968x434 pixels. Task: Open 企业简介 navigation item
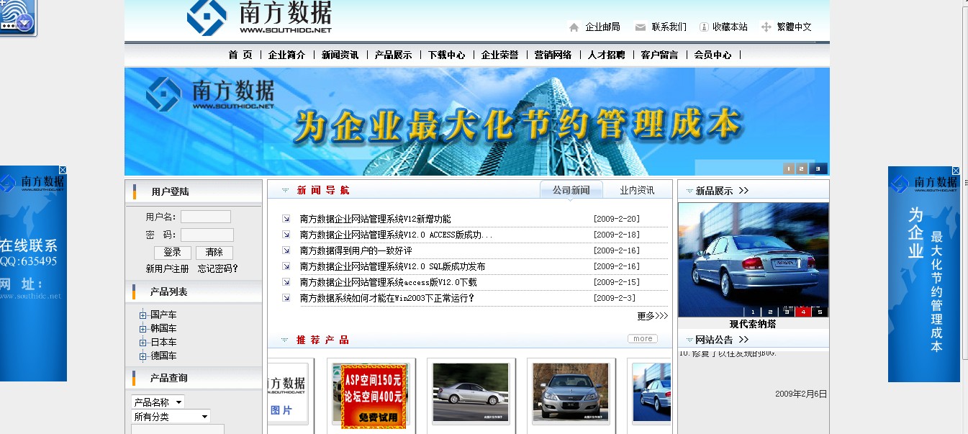click(286, 55)
